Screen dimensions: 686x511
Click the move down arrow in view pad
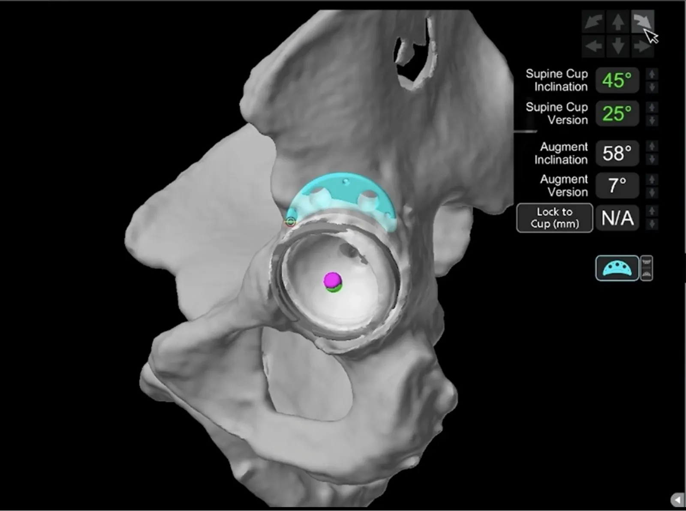coord(618,46)
